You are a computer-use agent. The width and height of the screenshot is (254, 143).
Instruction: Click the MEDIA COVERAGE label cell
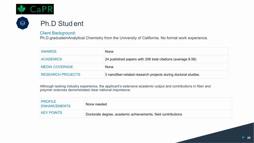(57, 67)
